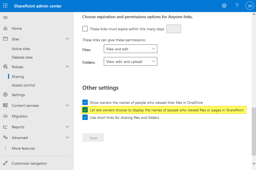
Task: Click the Save button
Action: [93, 138]
